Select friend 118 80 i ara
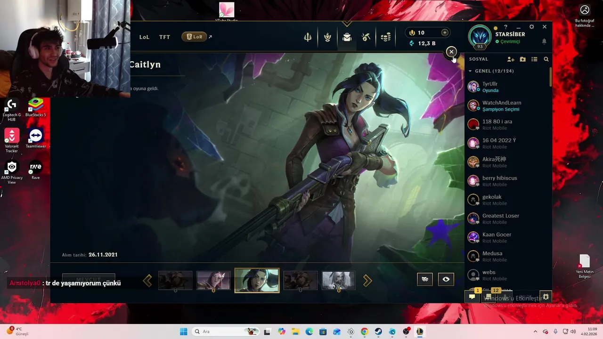603x339 pixels. (508, 124)
